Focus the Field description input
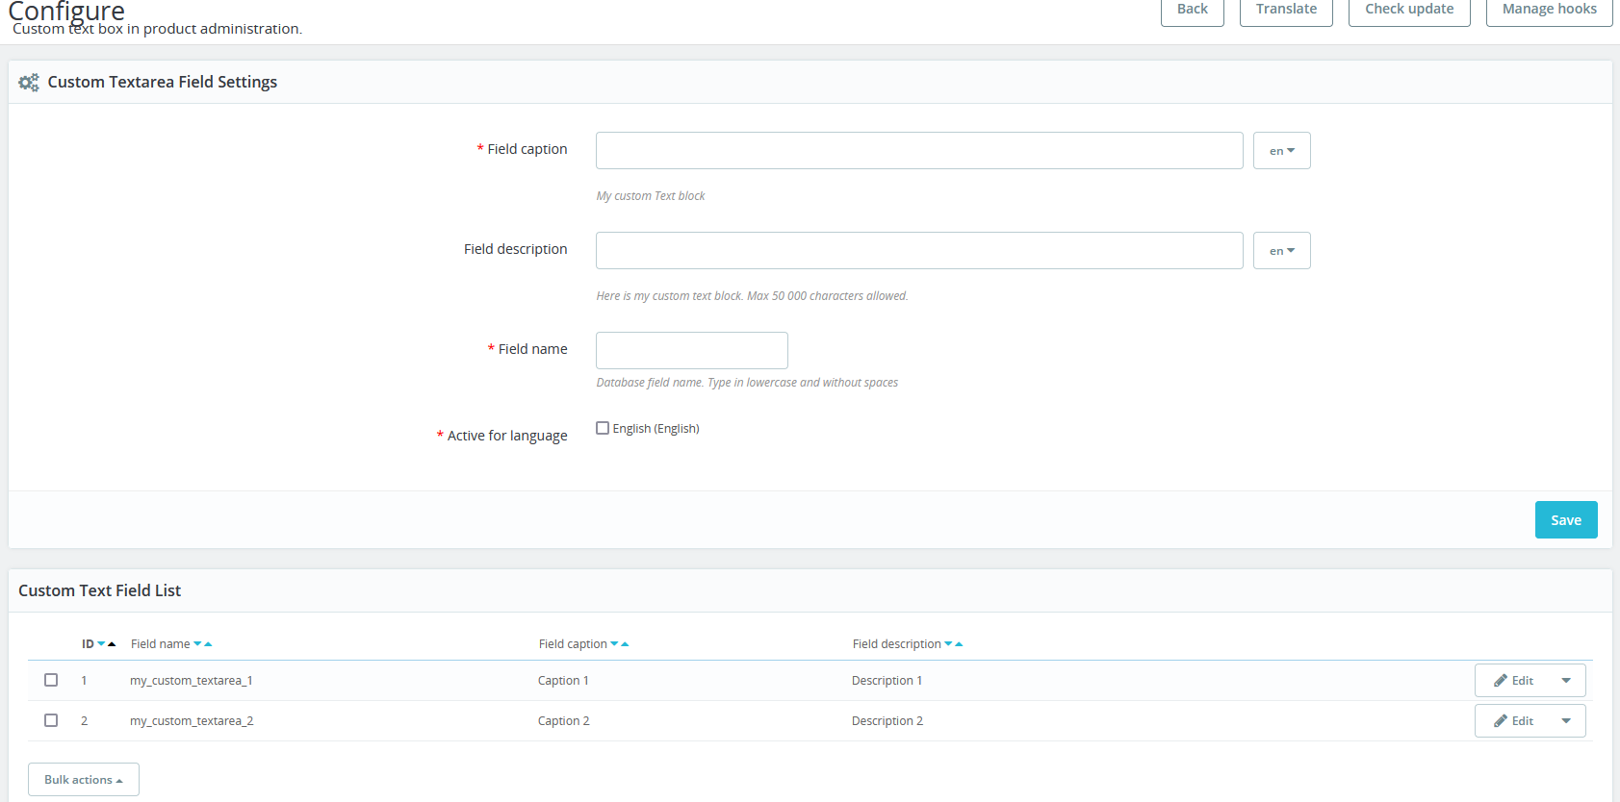This screenshot has width=1620, height=802. click(919, 251)
